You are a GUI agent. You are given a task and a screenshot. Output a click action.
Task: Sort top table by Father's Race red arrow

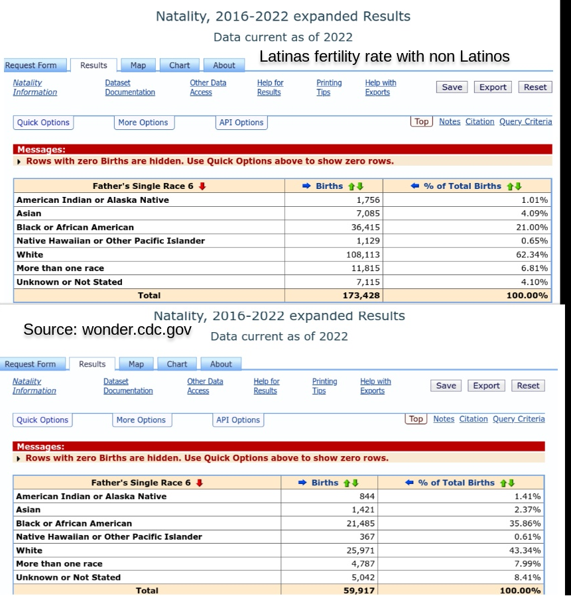point(202,186)
